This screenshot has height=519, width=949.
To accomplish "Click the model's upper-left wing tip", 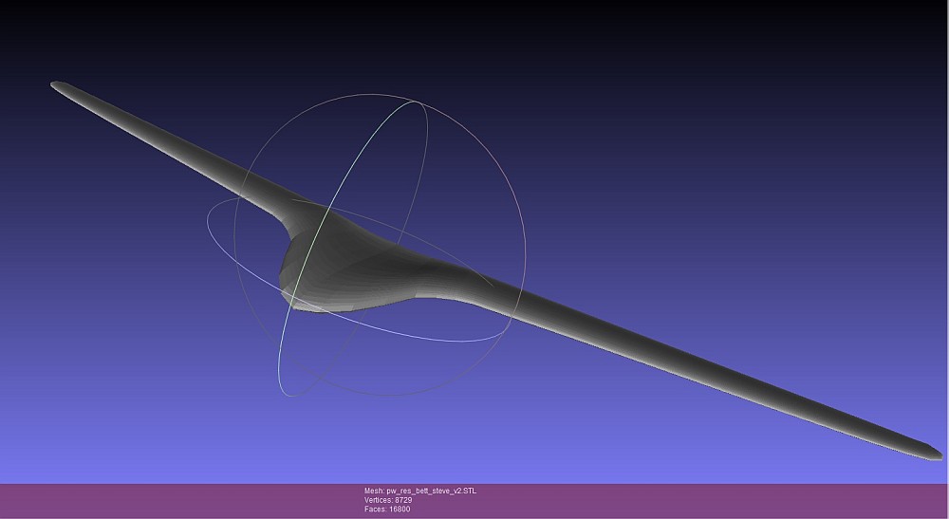I will 59,85.
